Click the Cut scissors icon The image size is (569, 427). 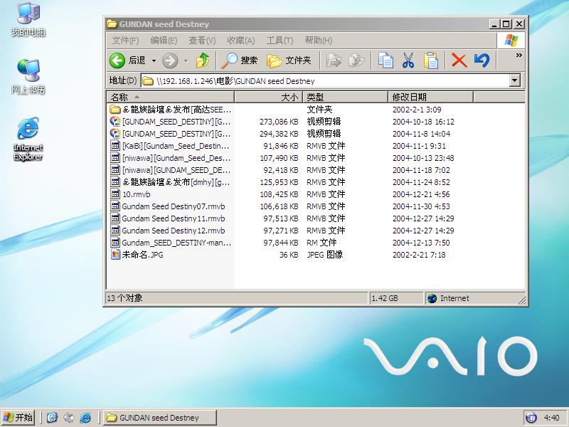[408, 60]
